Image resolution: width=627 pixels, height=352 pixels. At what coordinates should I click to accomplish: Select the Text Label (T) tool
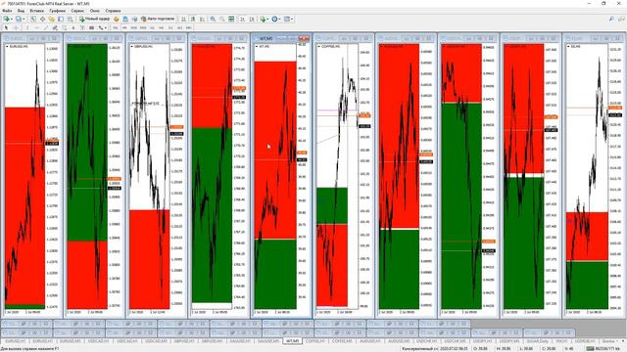coord(82,27)
